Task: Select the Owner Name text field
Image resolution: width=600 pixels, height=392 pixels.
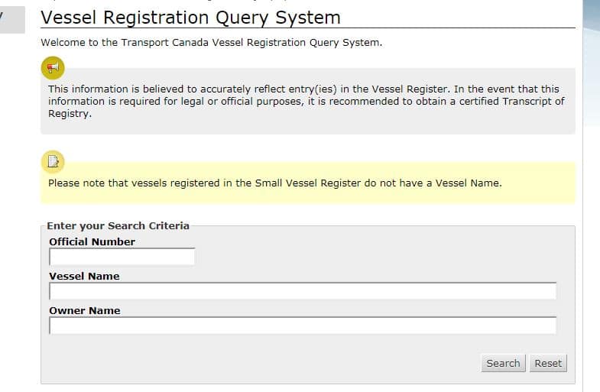Action: 302,326
